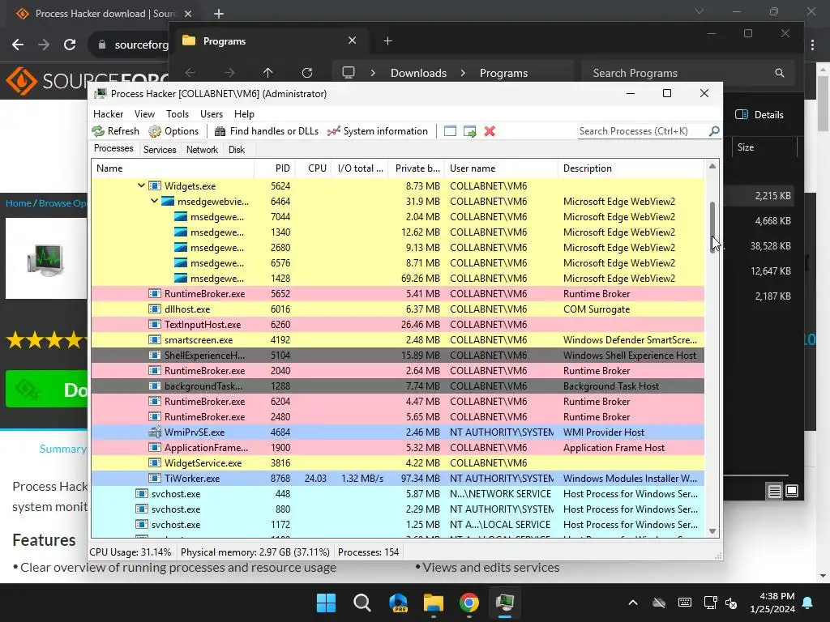This screenshot has height=622, width=830.
Task: Open a new tab in File Explorer
Action: point(387,41)
